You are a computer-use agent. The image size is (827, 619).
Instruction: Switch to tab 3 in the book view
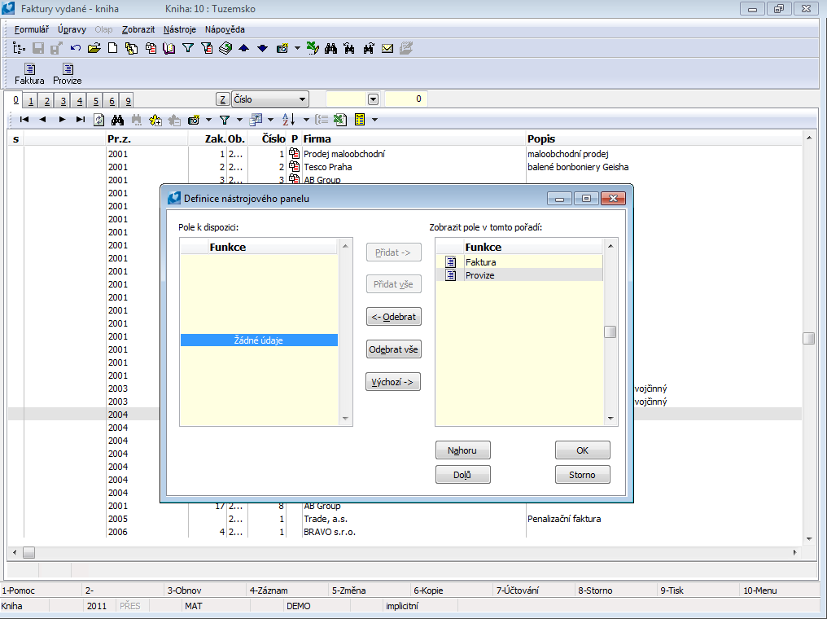pos(63,101)
